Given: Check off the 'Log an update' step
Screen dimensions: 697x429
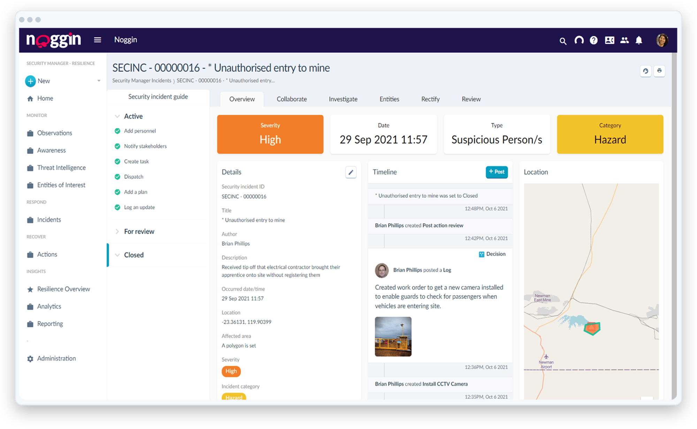Looking at the screenshot, I should pos(117,207).
